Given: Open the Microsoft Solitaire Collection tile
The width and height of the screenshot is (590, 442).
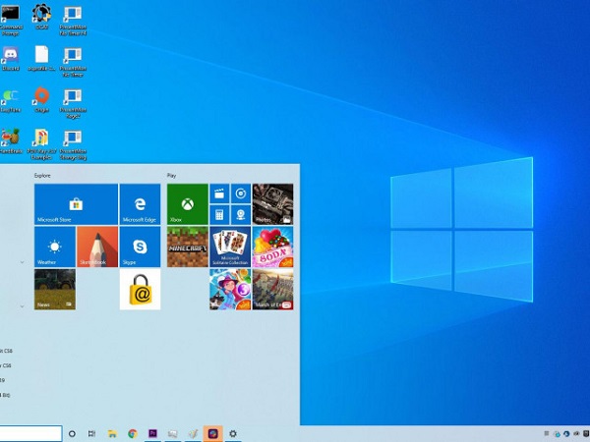Looking at the screenshot, I should [230, 247].
